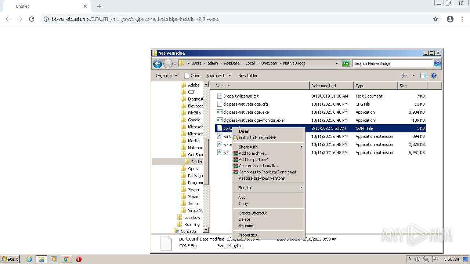Open the Share with toolbar dropdown

pyautogui.click(x=219, y=76)
